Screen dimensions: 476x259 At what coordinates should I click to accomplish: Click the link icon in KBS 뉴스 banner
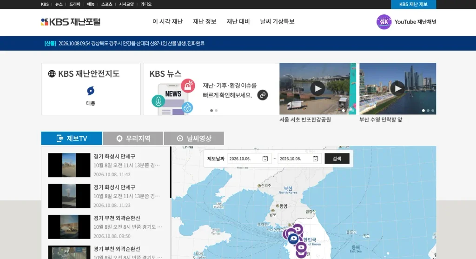pyautogui.click(x=263, y=95)
